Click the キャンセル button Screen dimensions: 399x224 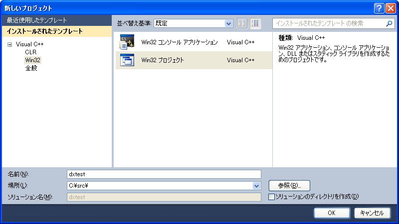click(x=372, y=213)
